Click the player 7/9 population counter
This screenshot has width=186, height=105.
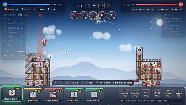tap(51, 9)
